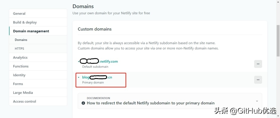The image size is (280, 118).
Task: Open Identity settings section
Action: click(x=19, y=75)
